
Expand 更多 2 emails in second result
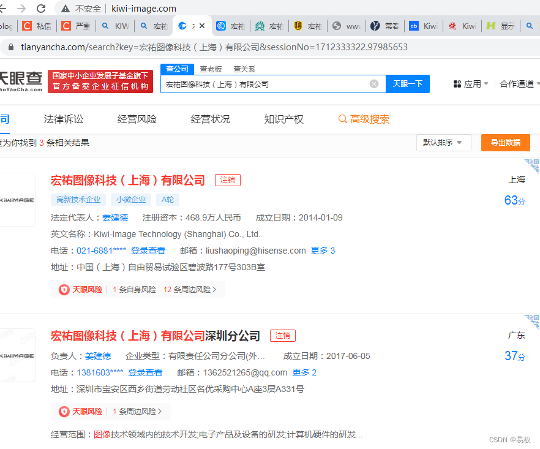[x=304, y=373]
